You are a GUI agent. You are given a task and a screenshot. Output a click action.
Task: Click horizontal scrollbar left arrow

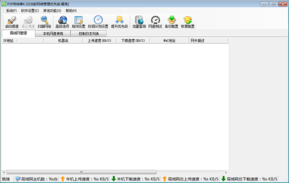click(x=4, y=173)
